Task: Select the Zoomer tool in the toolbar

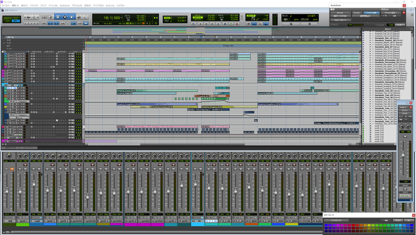Action: [51, 17]
